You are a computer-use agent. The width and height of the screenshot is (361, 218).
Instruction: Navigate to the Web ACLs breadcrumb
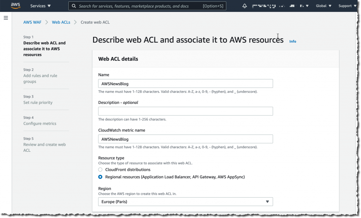(61, 22)
